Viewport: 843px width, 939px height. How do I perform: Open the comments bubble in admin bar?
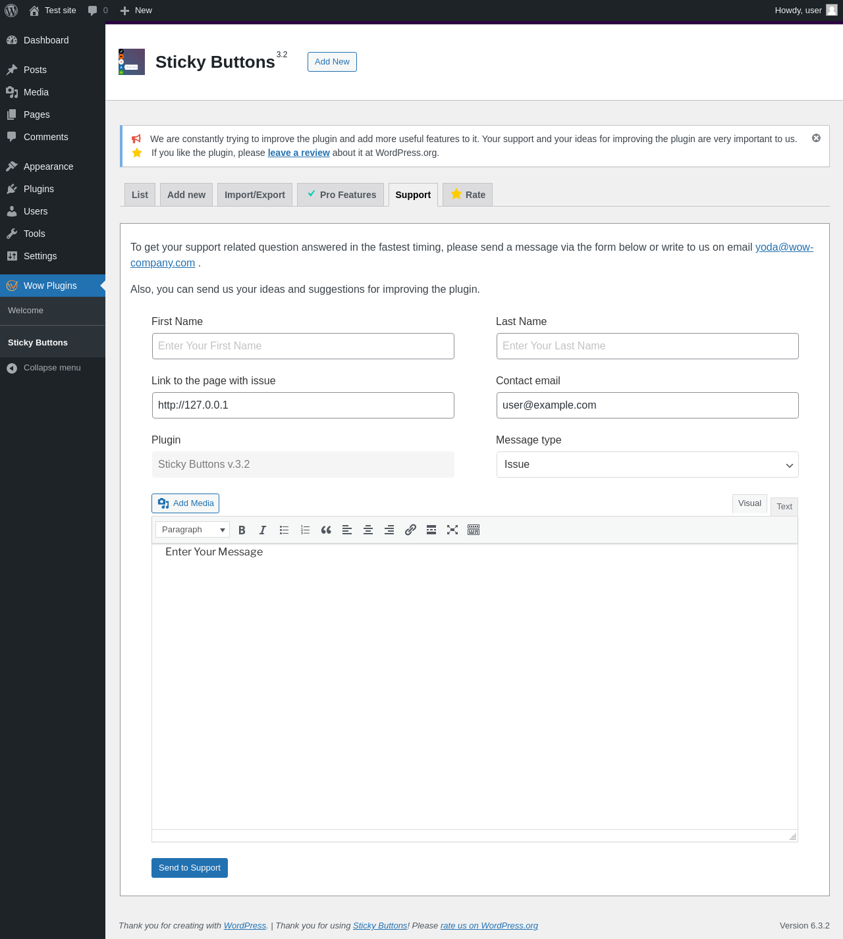click(97, 11)
